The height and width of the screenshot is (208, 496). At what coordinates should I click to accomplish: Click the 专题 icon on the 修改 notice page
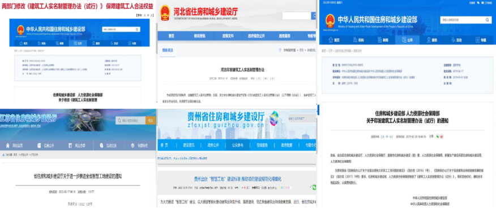(130, 43)
